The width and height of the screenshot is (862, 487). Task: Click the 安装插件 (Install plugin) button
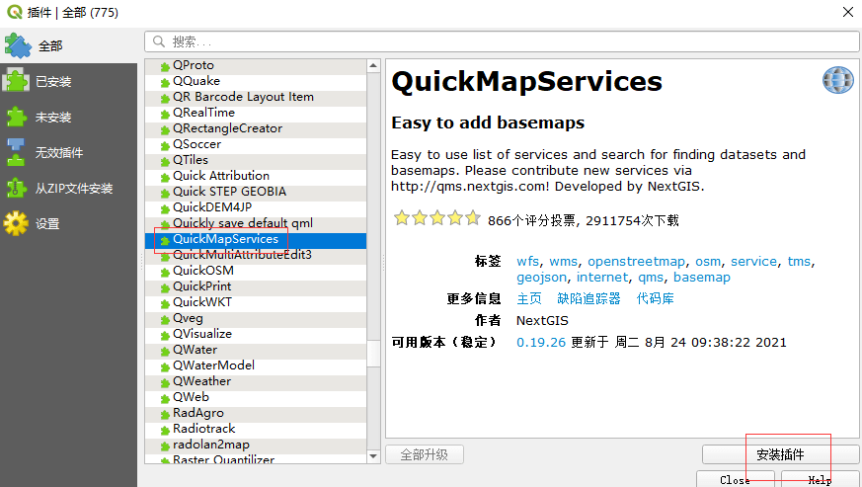click(x=780, y=454)
